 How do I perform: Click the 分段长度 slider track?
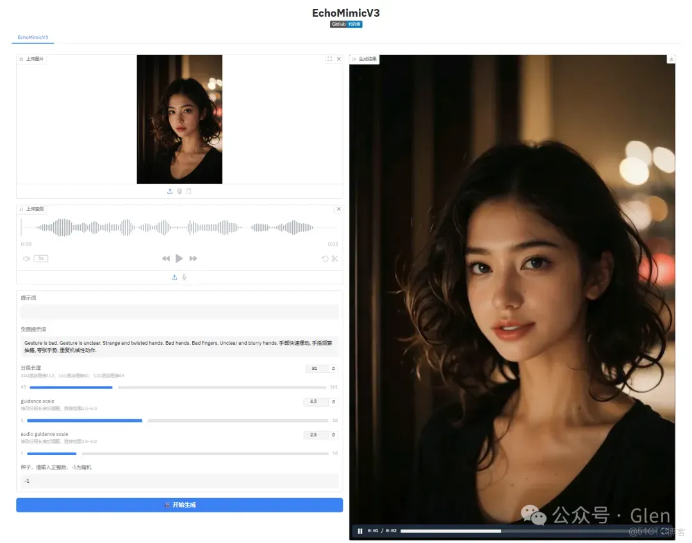tap(177, 387)
